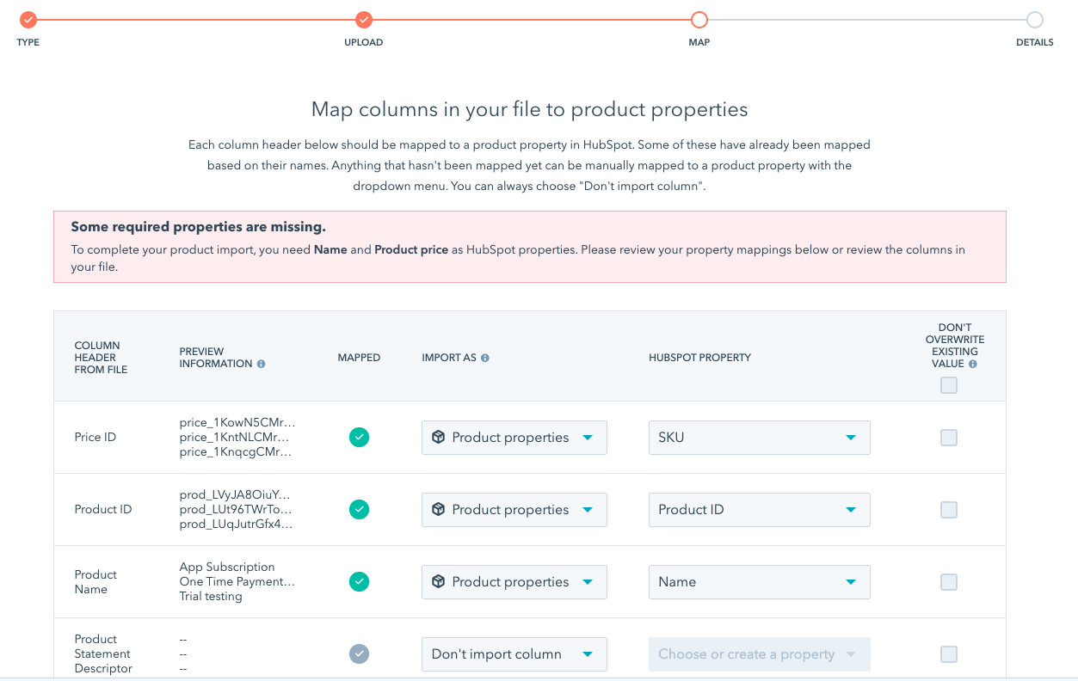This screenshot has height=681, width=1078.
Task: Open the SKU HubSpot property dropdown
Action: 759,438
